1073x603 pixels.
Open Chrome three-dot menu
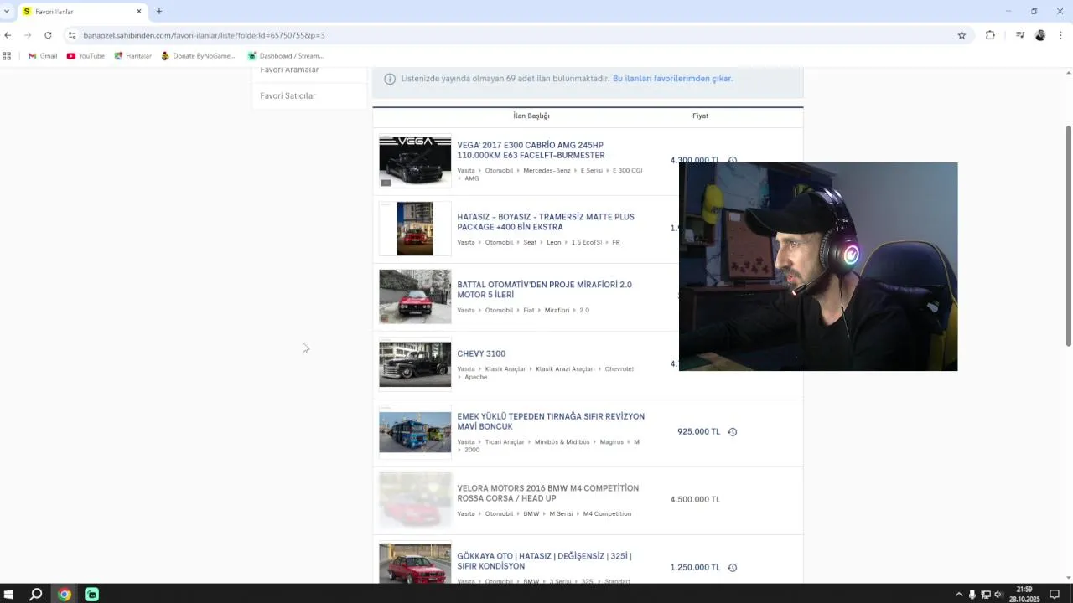coord(1060,35)
